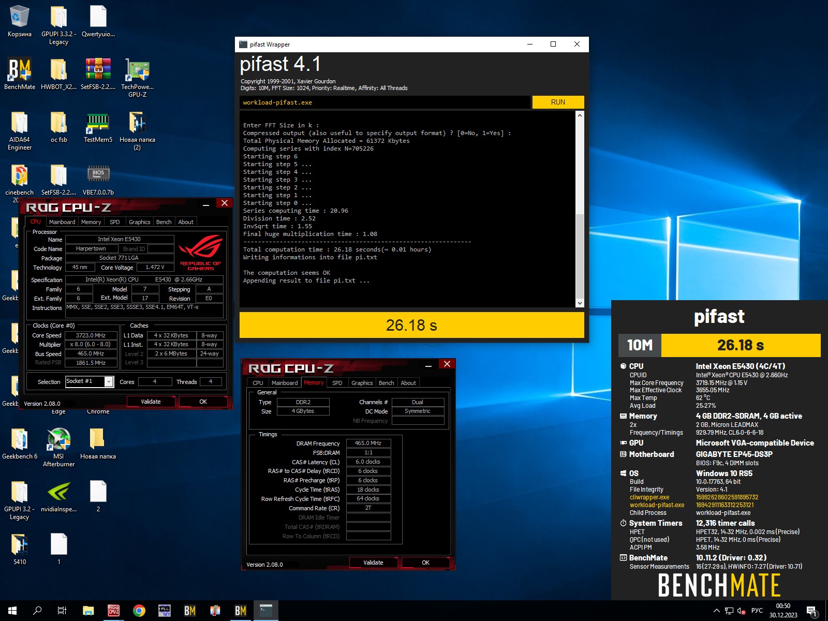828x621 pixels.
Task: Open HWBOT_X2... folder icon
Action: point(58,74)
